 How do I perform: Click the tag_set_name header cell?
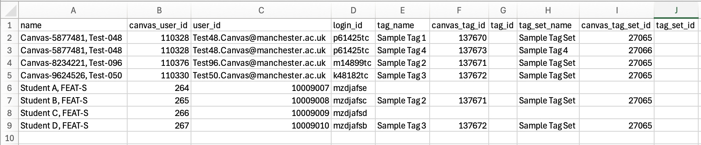coord(548,25)
